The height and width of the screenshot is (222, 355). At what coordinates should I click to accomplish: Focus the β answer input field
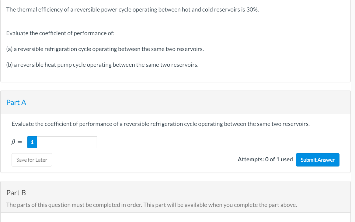pyautogui.click(x=67, y=142)
